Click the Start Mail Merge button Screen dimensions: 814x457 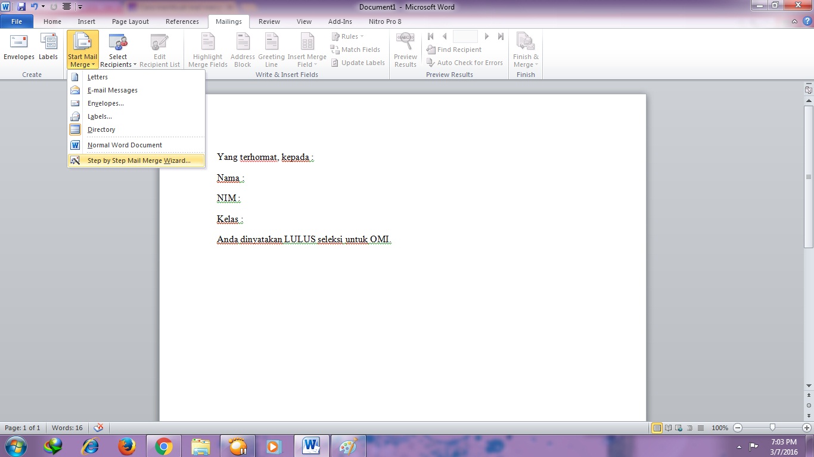pos(83,50)
